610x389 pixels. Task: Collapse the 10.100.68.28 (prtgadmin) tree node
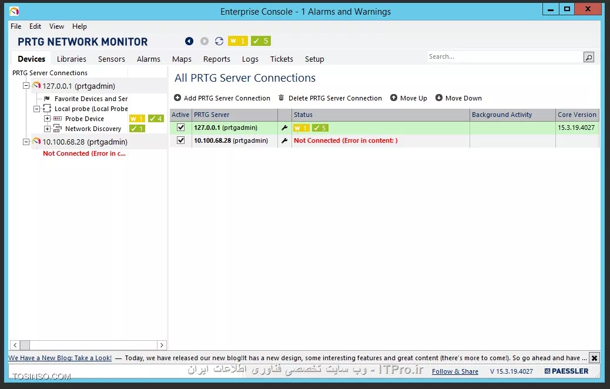click(26, 142)
